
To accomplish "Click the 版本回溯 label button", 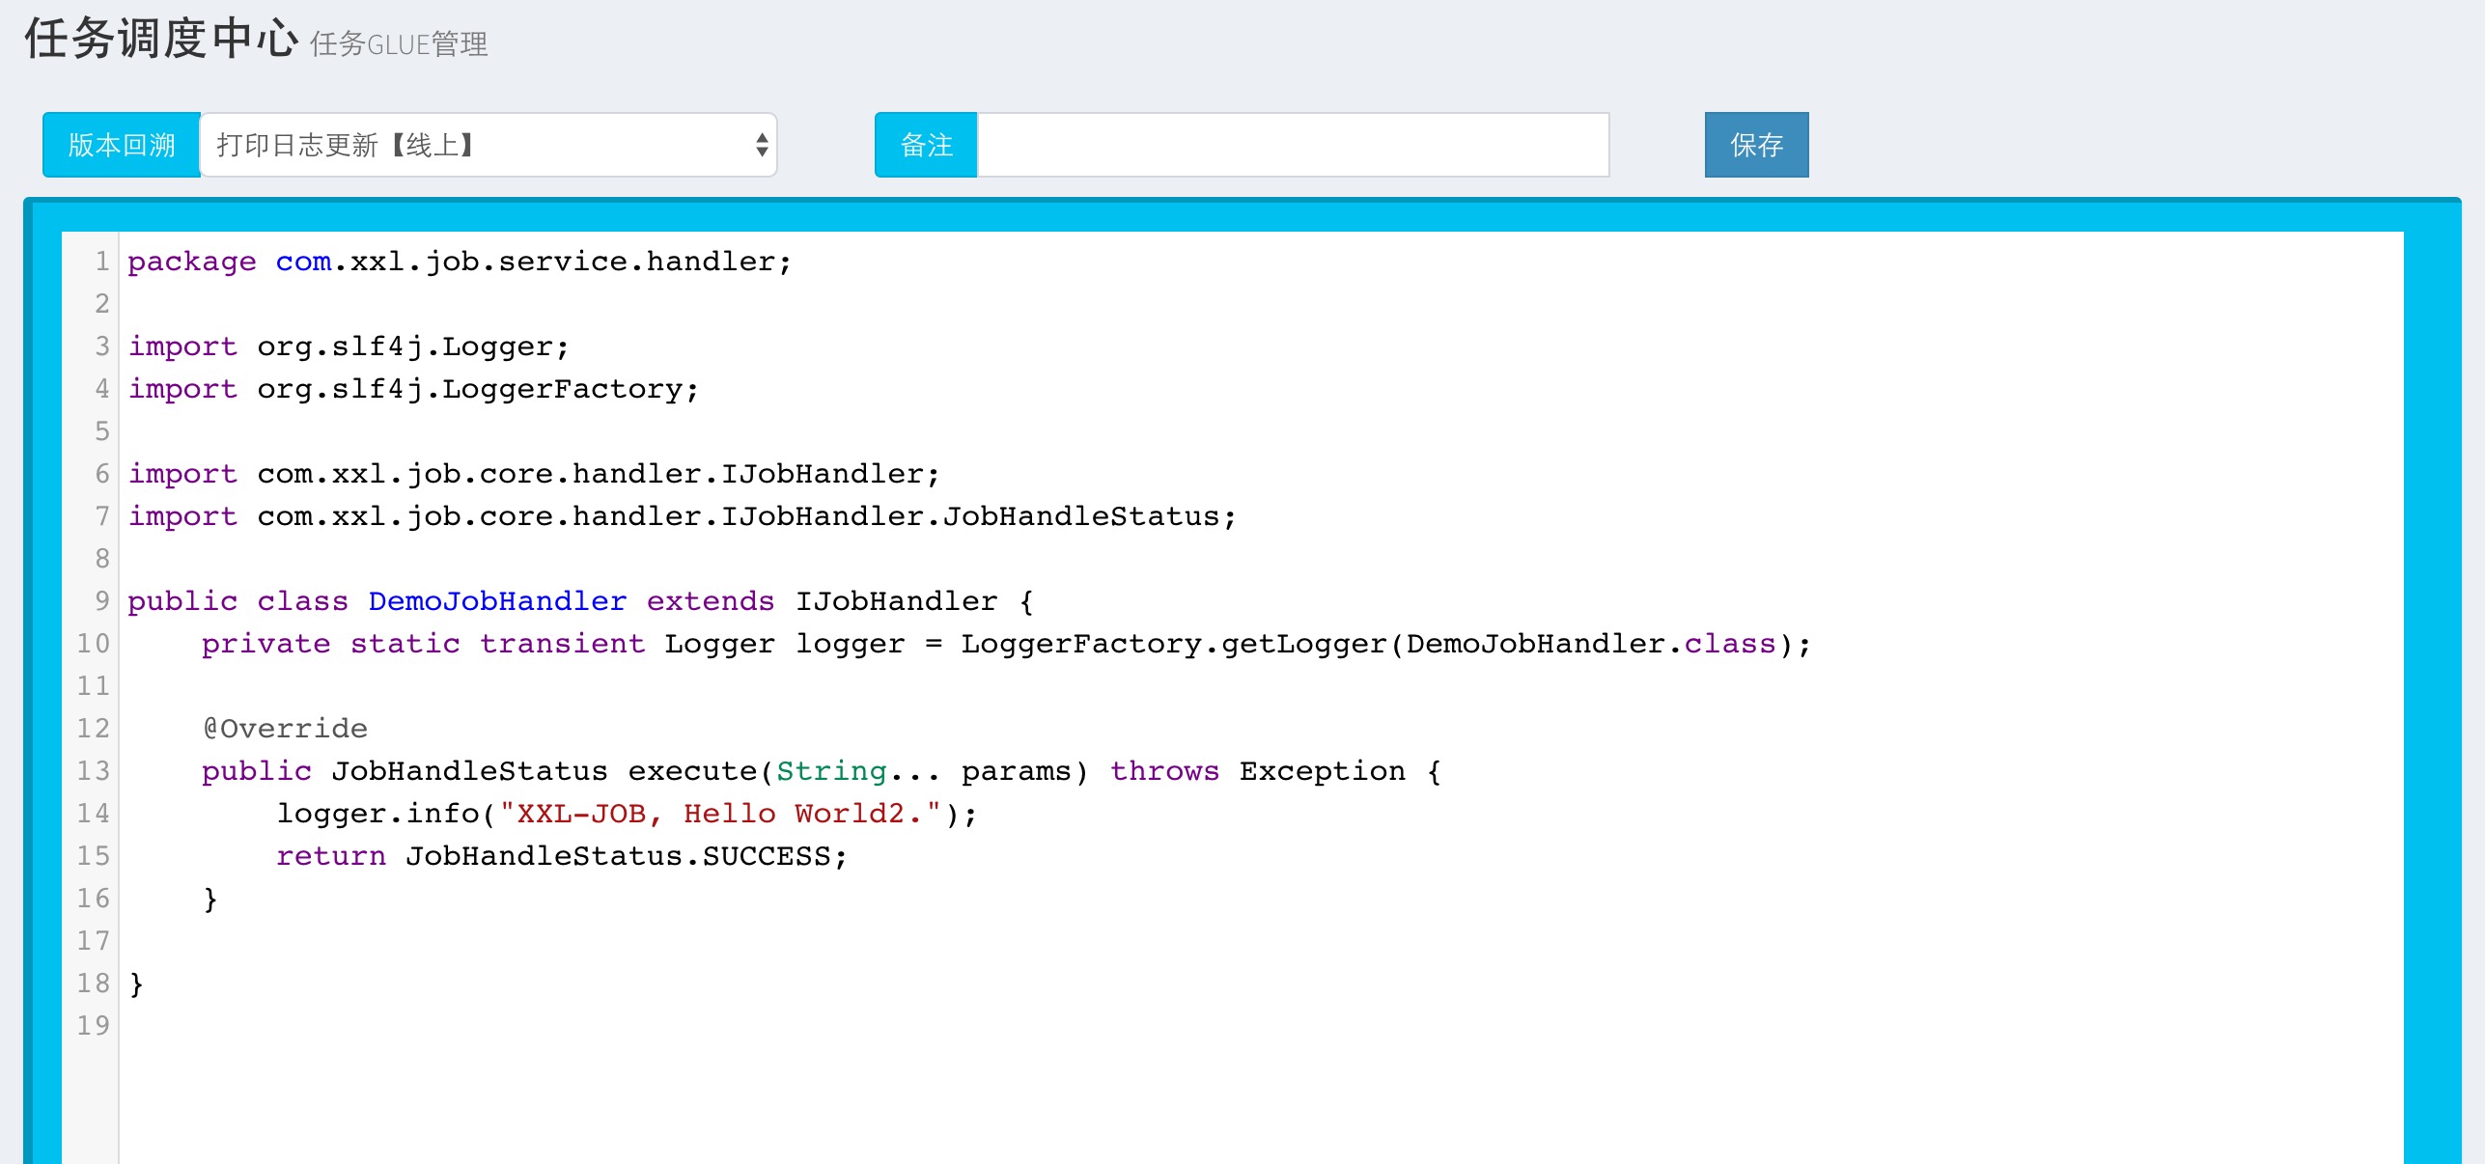I will point(122,145).
